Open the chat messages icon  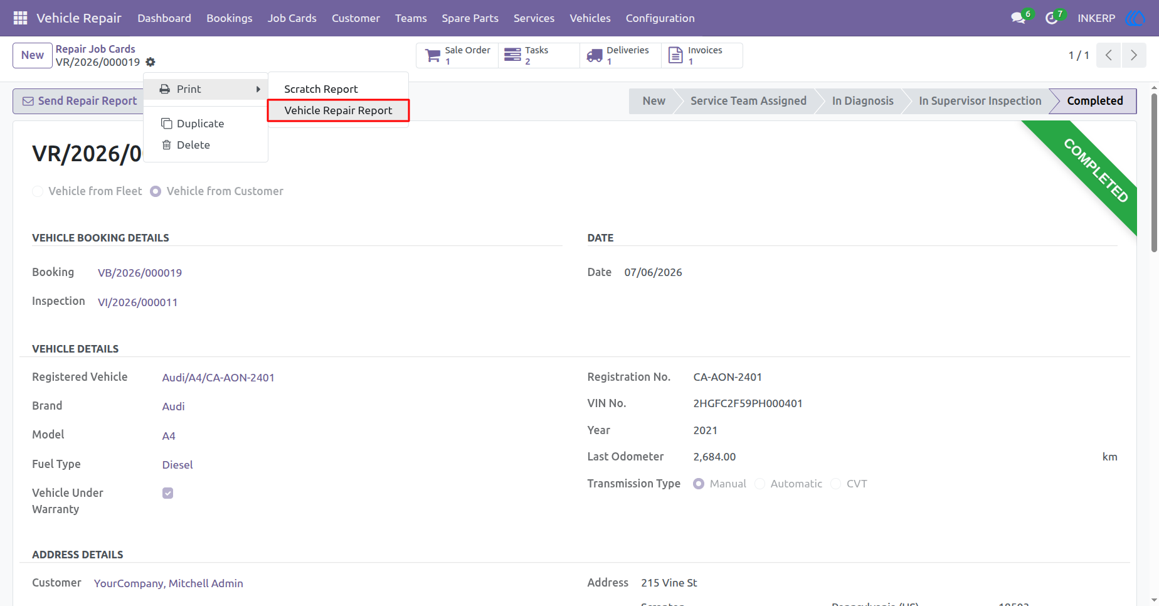tap(1018, 18)
